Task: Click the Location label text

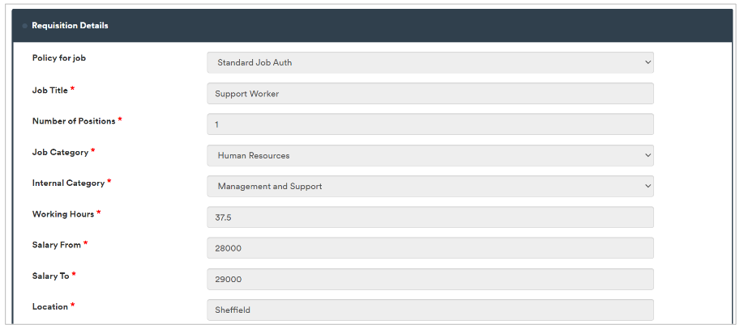Action: click(x=49, y=307)
